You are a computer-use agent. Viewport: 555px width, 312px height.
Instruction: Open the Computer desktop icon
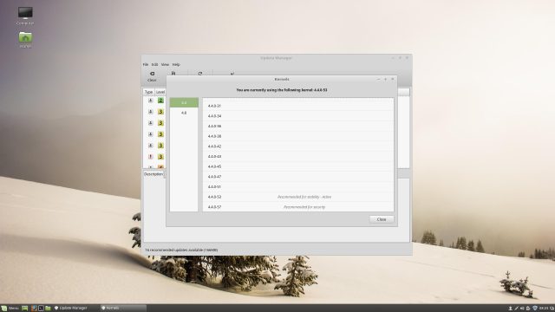(x=25, y=16)
